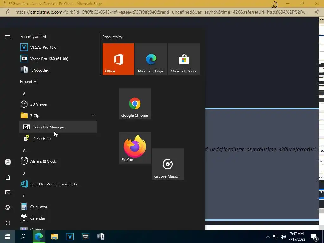Show hidden system tray icons

point(268,237)
